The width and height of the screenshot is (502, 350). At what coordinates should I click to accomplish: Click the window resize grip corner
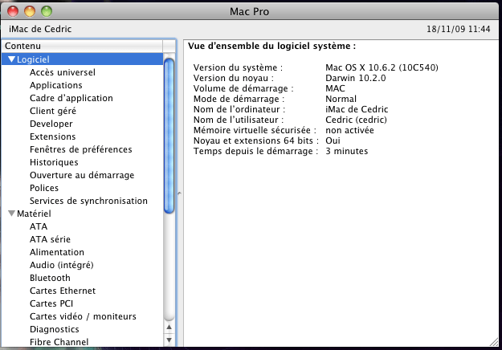[x=494, y=342]
